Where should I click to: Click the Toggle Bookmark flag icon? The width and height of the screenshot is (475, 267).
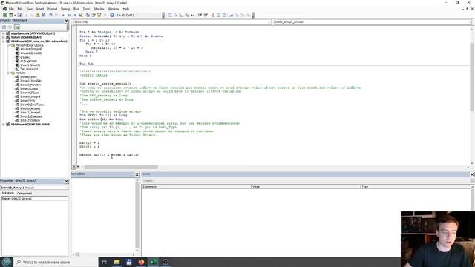tap(232, 15)
